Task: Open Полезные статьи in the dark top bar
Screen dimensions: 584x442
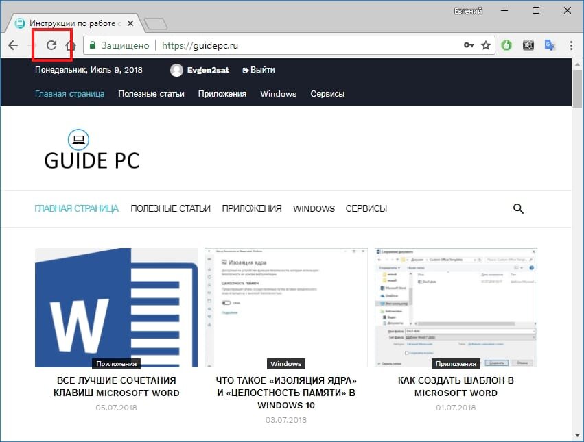Action: pyautogui.click(x=151, y=94)
